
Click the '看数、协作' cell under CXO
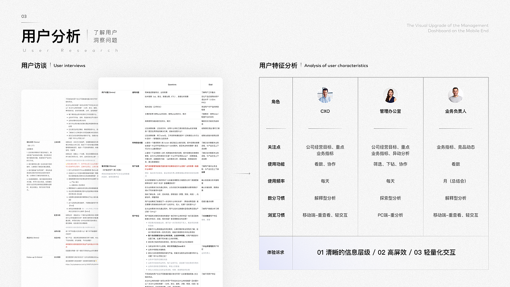[325, 164]
